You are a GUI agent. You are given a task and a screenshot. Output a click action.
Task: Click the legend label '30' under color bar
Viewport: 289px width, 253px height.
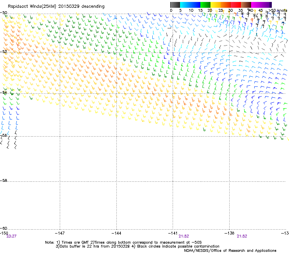[230, 11]
